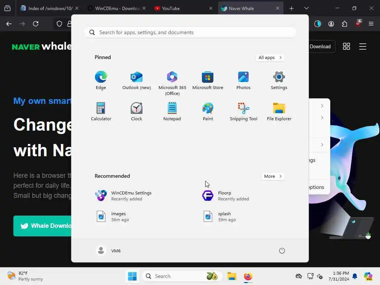Open the clock showing 1:36 PM
380x285 pixels.
click(x=338, y=276)
